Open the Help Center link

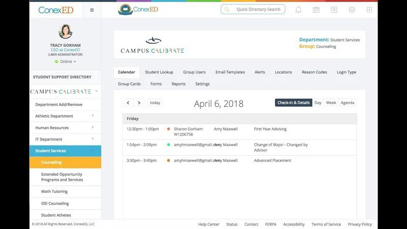click(209, 224)
